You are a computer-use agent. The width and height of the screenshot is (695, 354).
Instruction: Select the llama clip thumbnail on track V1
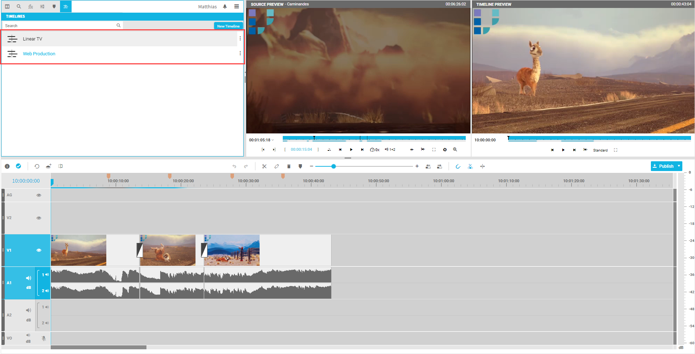[78, 250]
